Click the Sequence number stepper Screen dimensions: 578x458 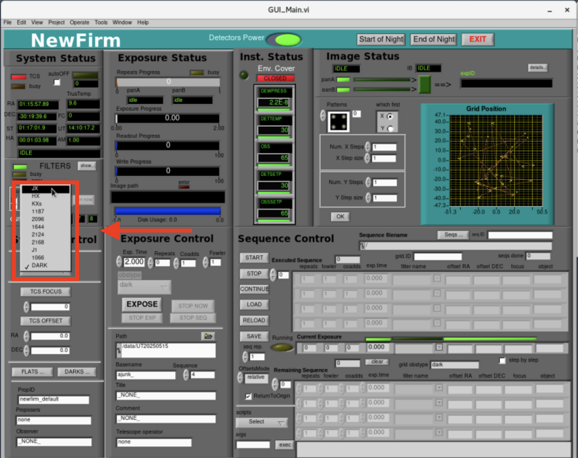click(x=186, y=375)
